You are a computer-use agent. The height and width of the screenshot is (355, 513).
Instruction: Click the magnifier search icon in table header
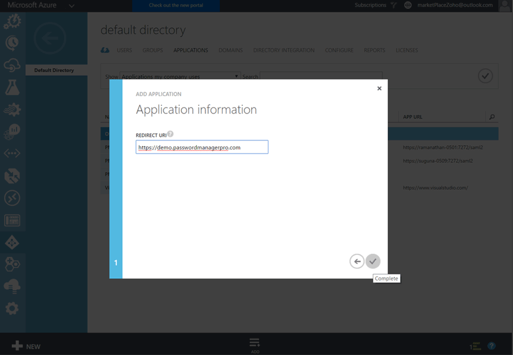(492, 117)
